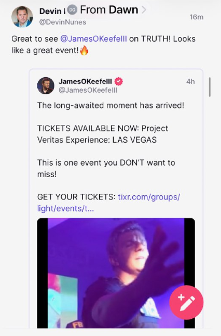Click the small DG avatar icon

(72, 10)
